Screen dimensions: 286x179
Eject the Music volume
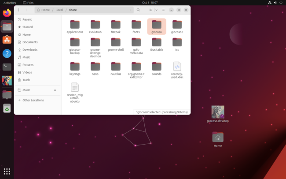tap(55, 90)
